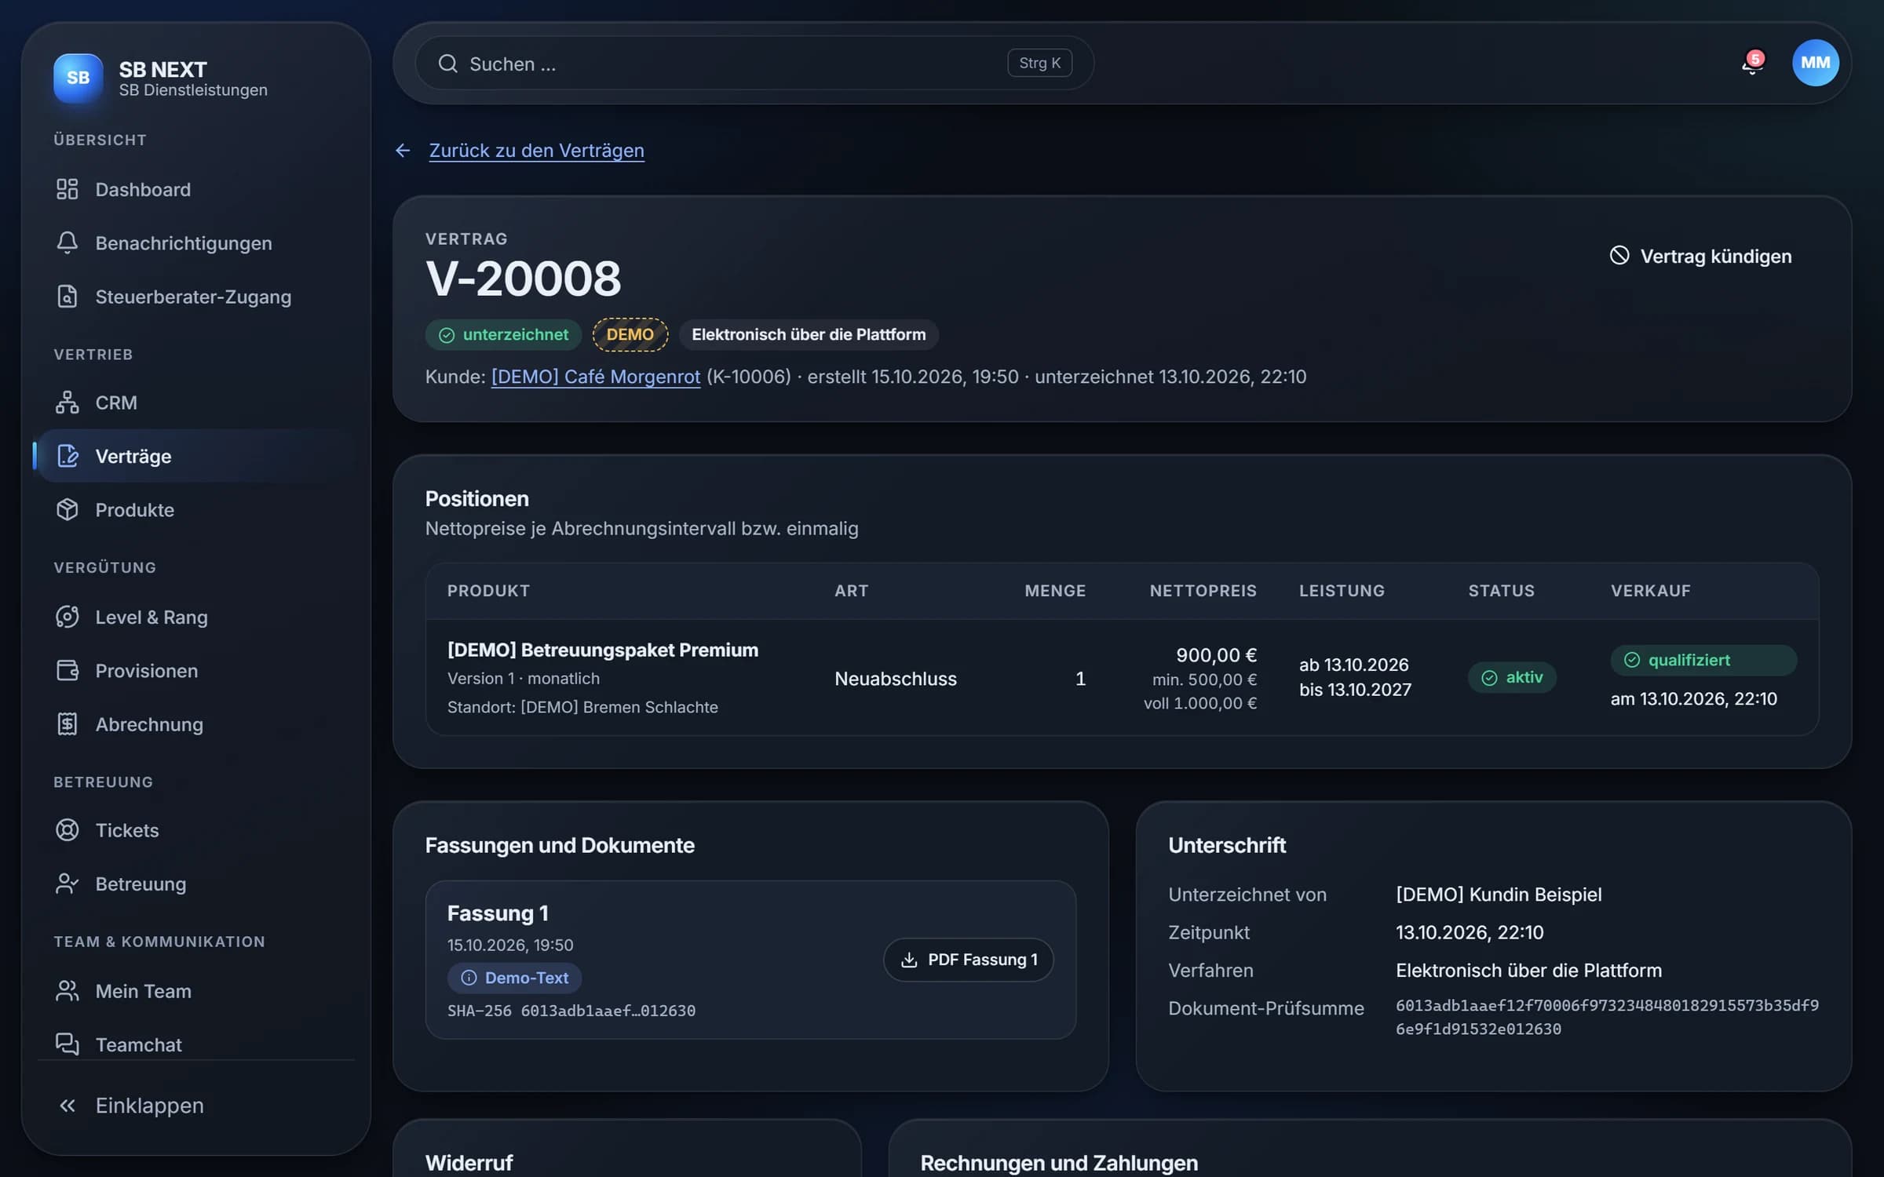1884x1177 pixels.
Task: Click signer name [DEMO] Kundin Beispiel
Action: [x=1499, y=895]
